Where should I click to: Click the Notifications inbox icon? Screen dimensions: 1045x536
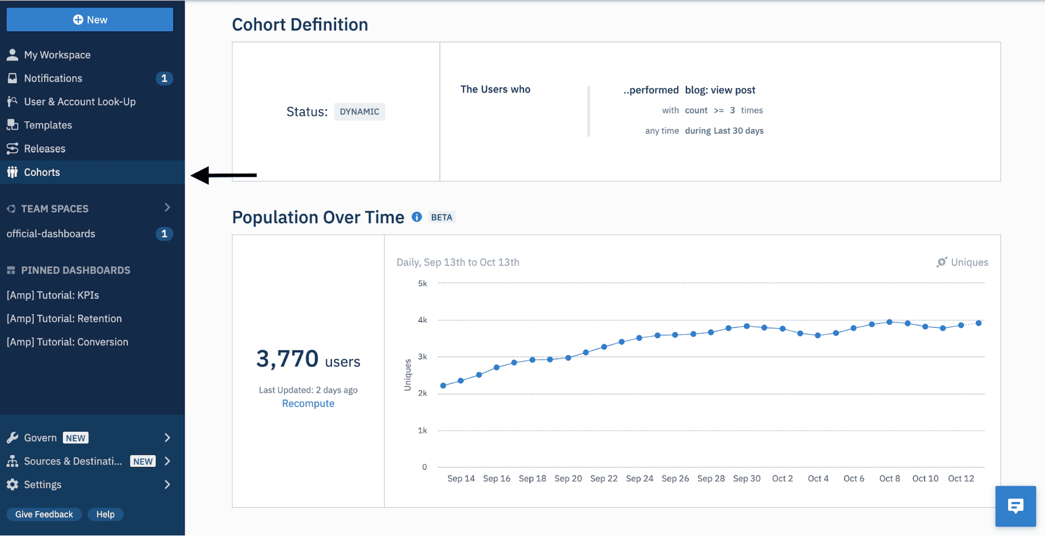point(13,78)
